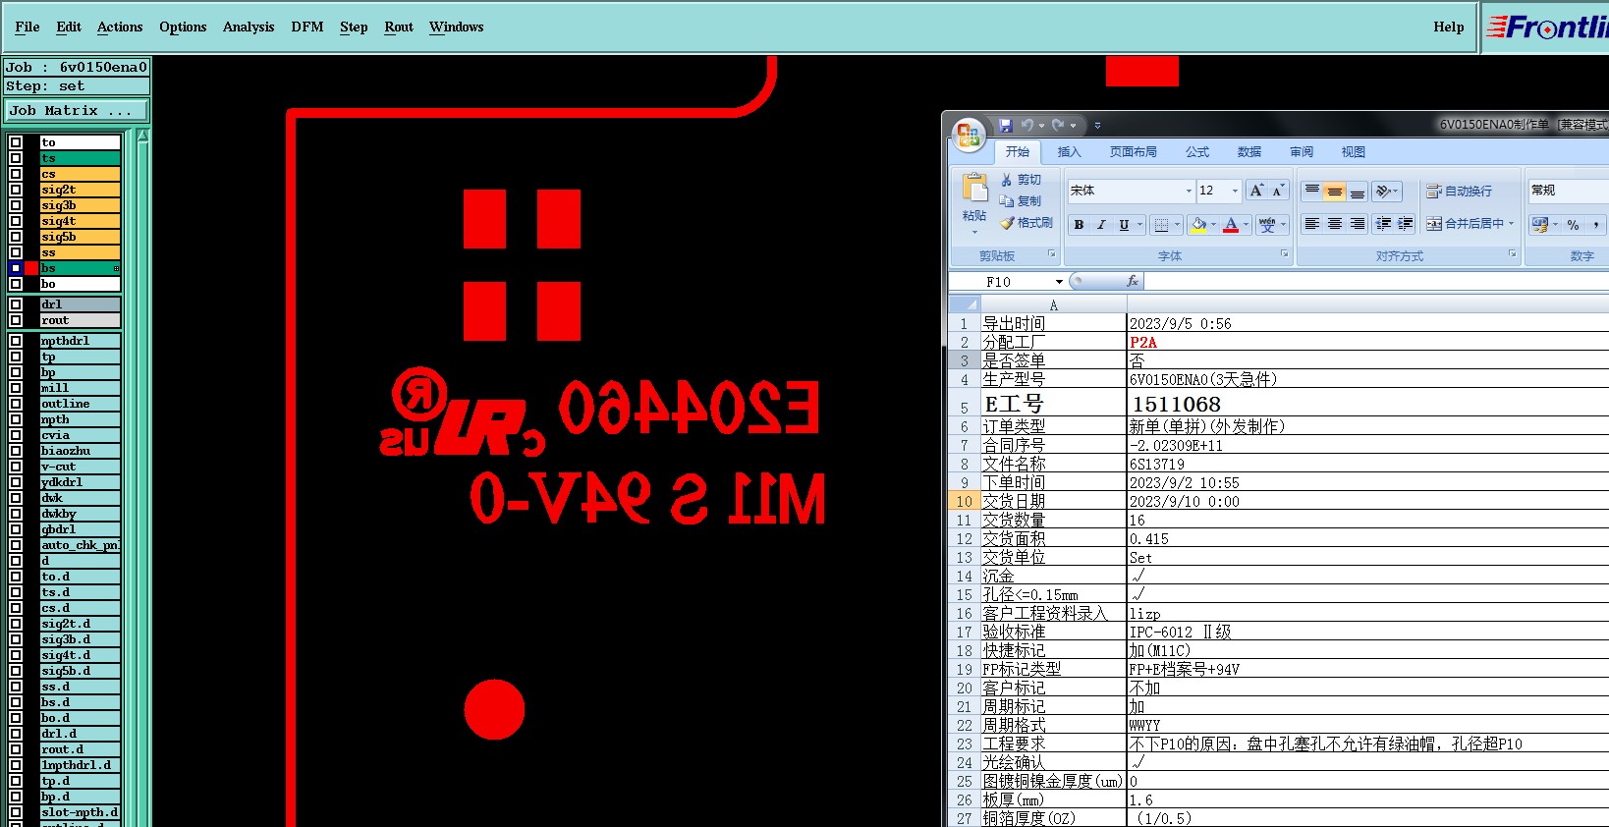Click text orientation icon in Excel

[1383, 191]
